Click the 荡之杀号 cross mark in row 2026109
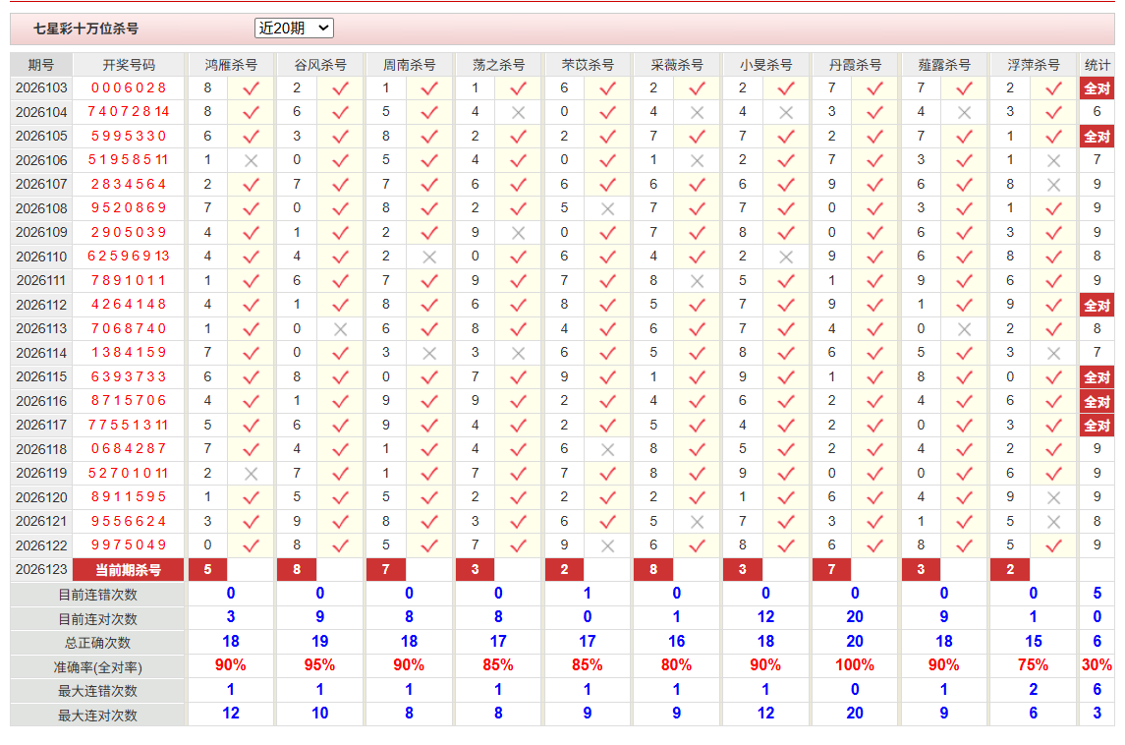1125x745 pixels. pyautogui.click(x=518, y=233)
